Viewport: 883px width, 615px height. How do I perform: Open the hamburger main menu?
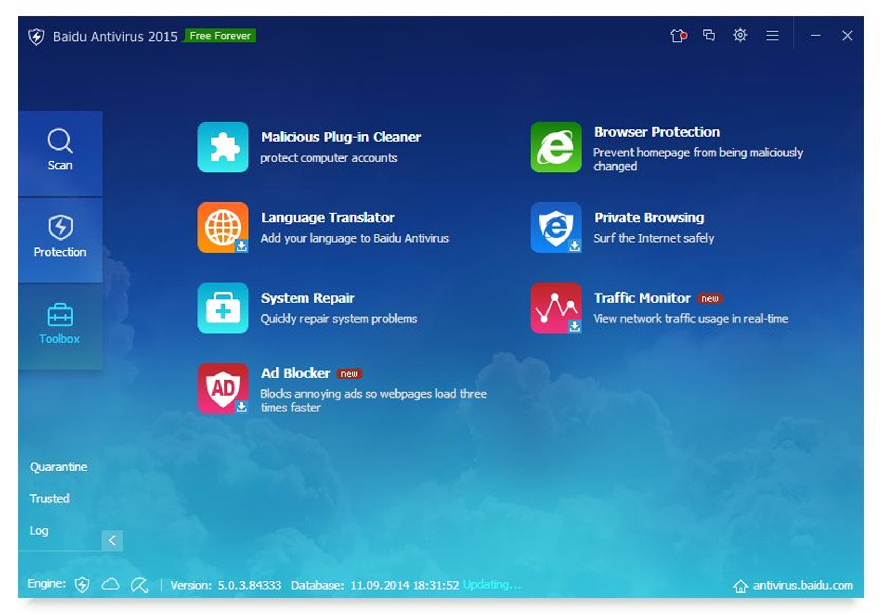772,35
